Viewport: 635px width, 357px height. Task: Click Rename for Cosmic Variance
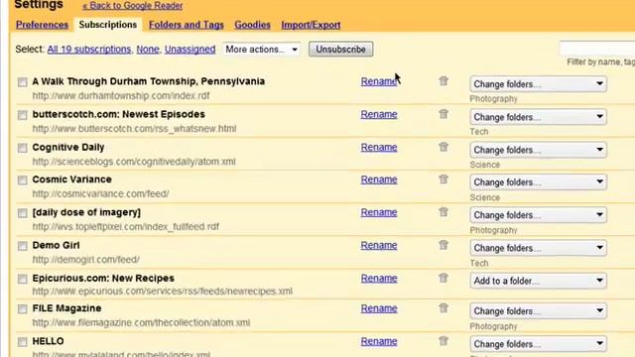pos(379,179)
